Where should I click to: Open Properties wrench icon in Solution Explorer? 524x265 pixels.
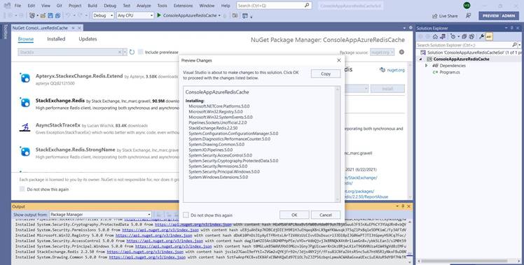481,36
